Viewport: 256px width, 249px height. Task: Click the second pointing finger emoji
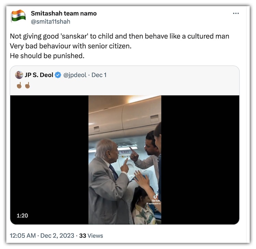(x=27, y=85)
